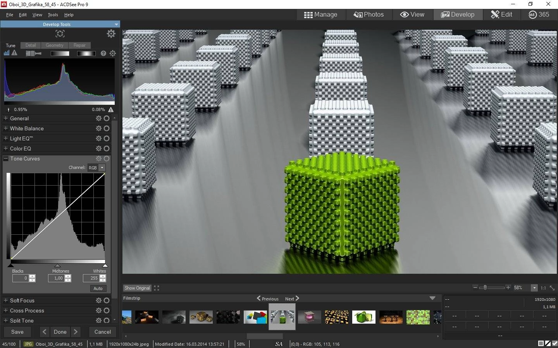Open the Tune tab help icon
558x348 pixels.
pyautogui.click(x=103, y=53)
